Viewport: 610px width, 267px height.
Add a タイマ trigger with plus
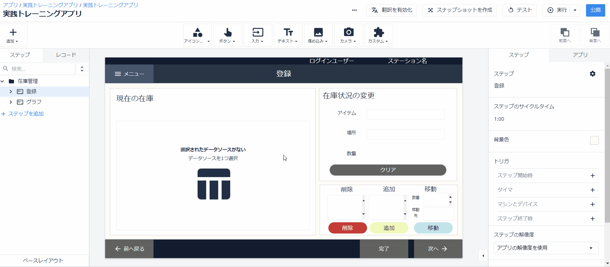[592, 190]
